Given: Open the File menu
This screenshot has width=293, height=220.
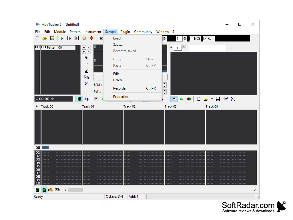Looking at the screenshot, I should coord(38,32).
